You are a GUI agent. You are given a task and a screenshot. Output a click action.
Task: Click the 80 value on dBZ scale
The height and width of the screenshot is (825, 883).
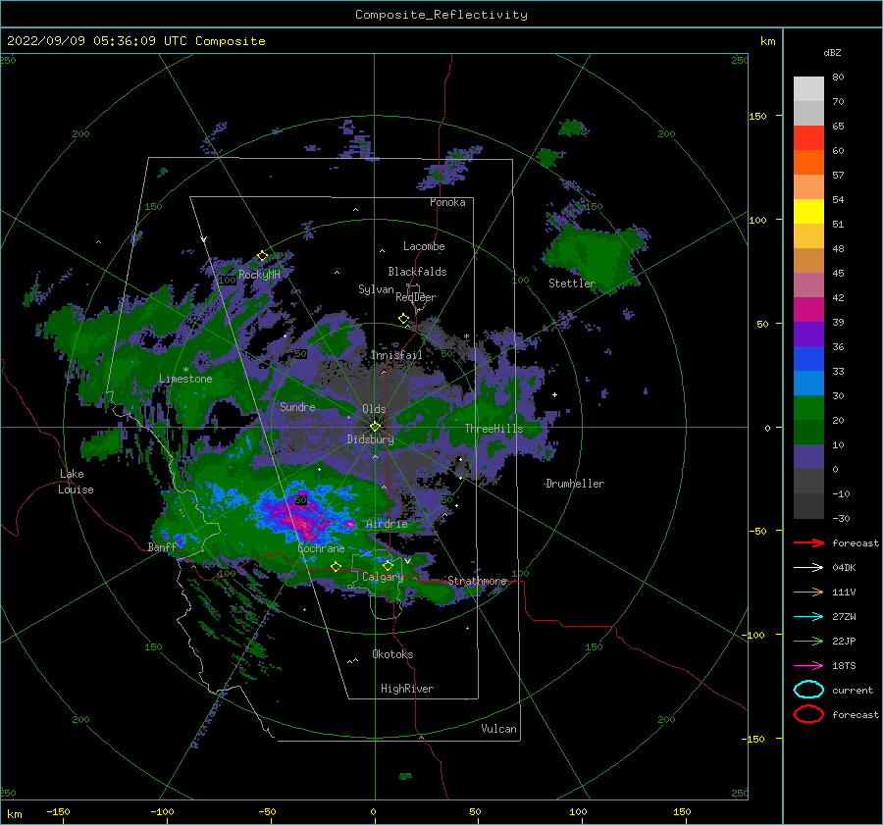838,77
